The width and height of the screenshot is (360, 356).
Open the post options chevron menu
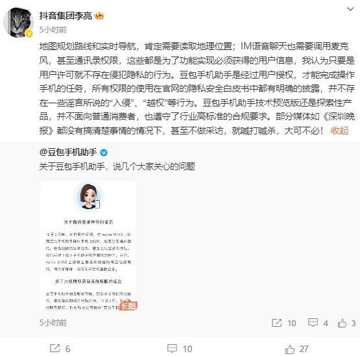point(350,9)
